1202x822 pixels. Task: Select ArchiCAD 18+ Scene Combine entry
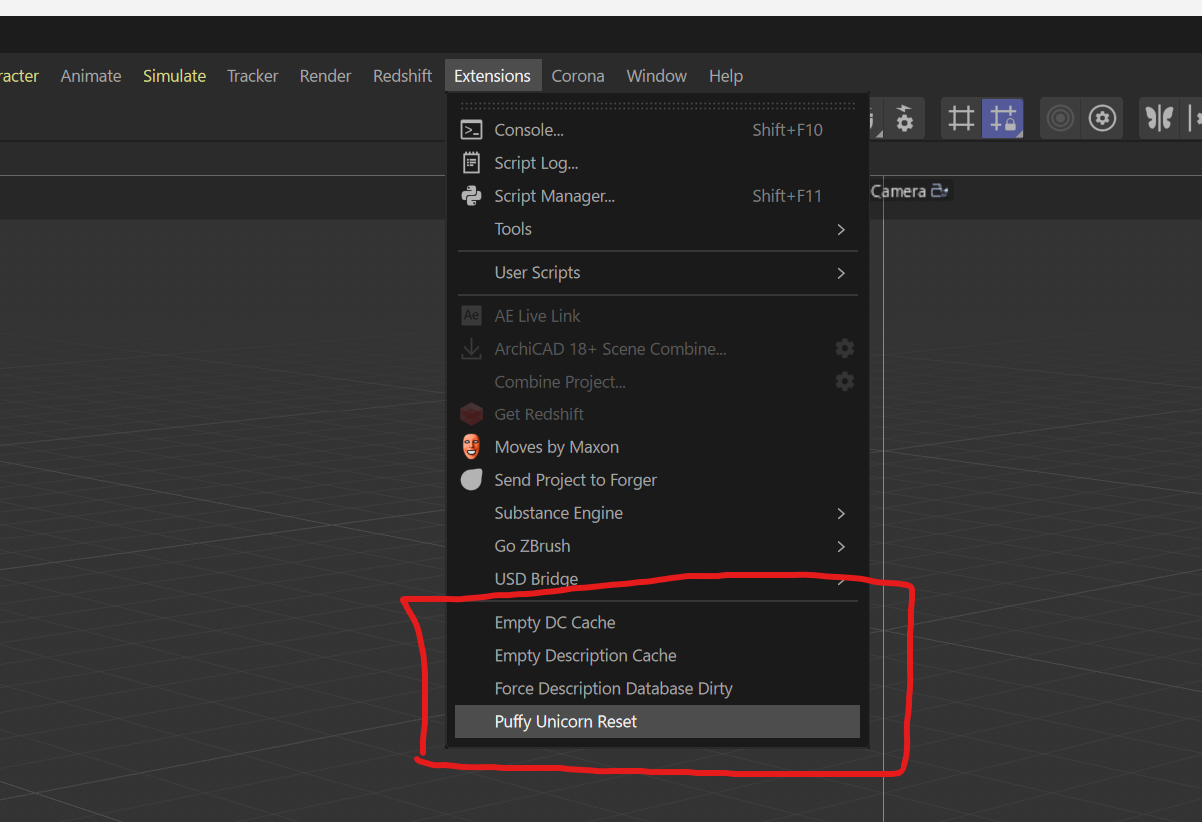[657, 349]
